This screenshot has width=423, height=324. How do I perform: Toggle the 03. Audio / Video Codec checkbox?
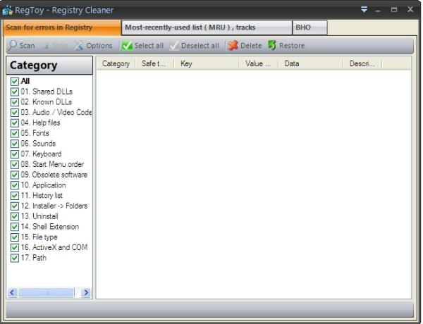(15, 113)
